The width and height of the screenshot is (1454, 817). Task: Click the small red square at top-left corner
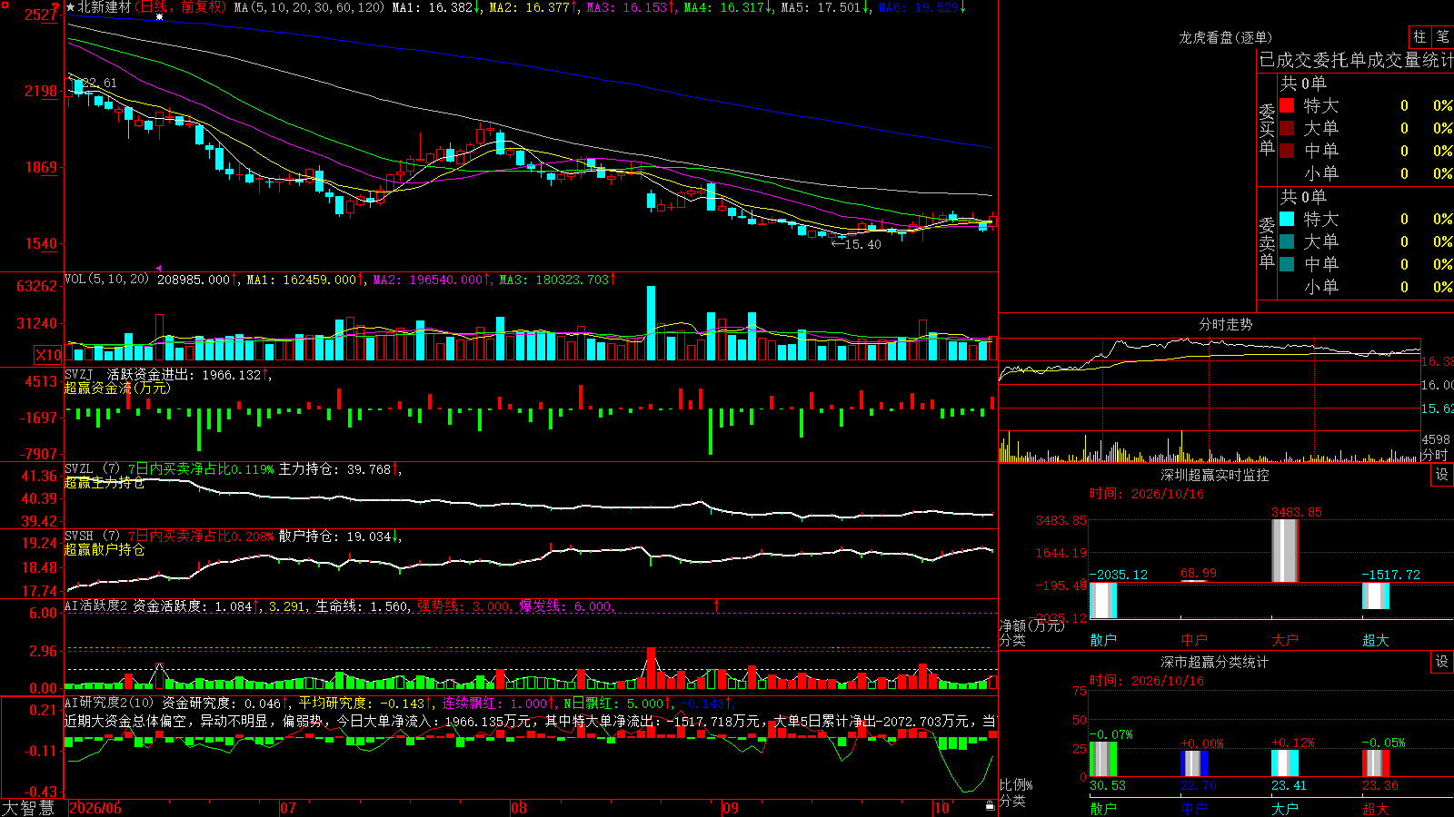coord(4,4)
